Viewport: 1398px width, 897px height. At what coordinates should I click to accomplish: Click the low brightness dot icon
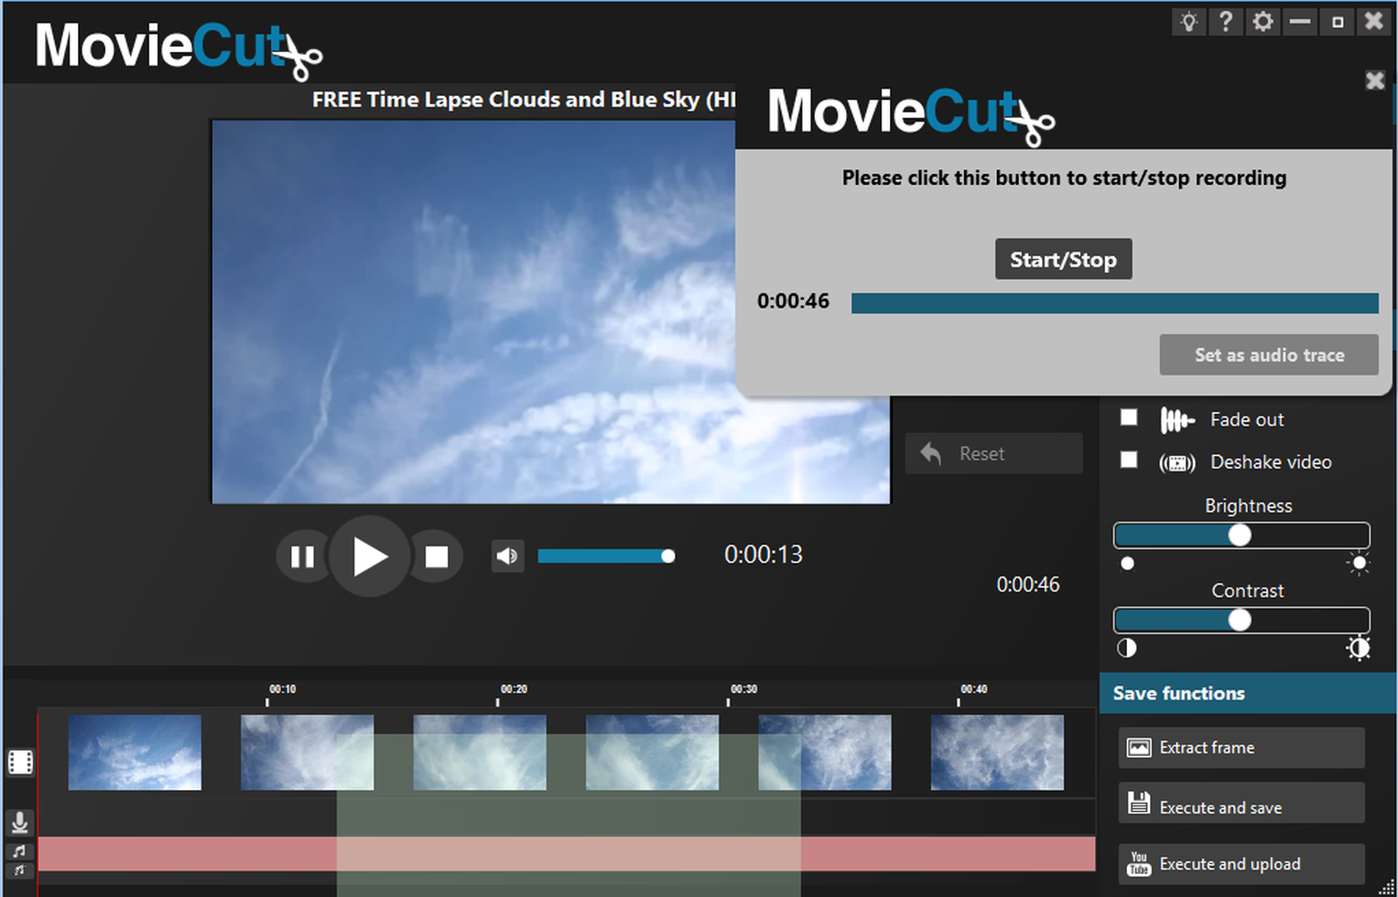click(x=1128, y=564)
